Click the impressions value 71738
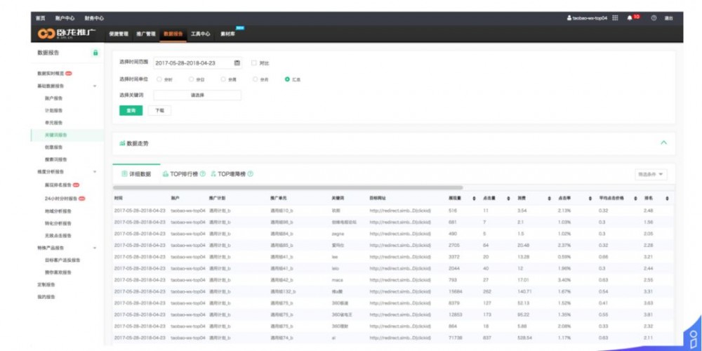702x351 pixels. pos(456,338)
